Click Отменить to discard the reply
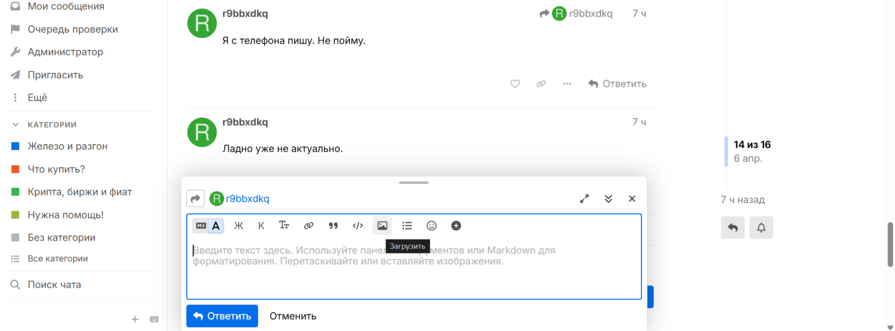The image size is (895, 331). pyautogui.click(x=293, y=316)
